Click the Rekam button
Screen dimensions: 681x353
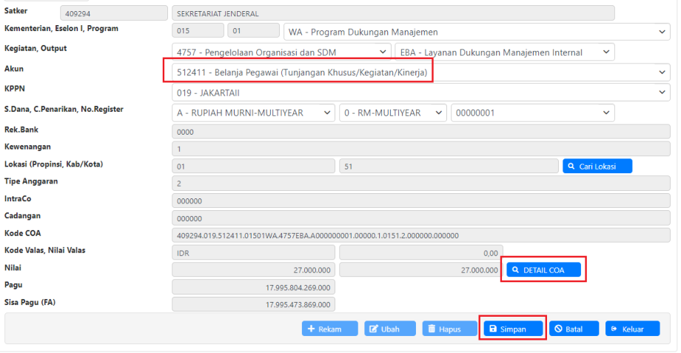pos(329,329)
